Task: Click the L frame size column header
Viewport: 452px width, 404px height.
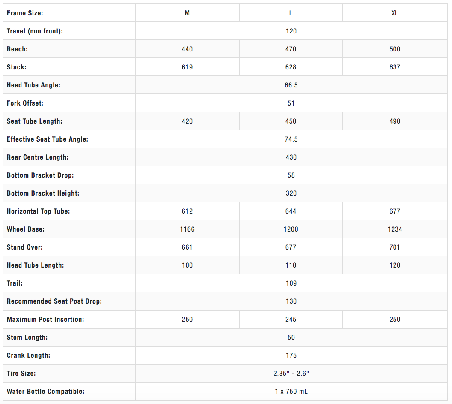Action: click(291, 13)
